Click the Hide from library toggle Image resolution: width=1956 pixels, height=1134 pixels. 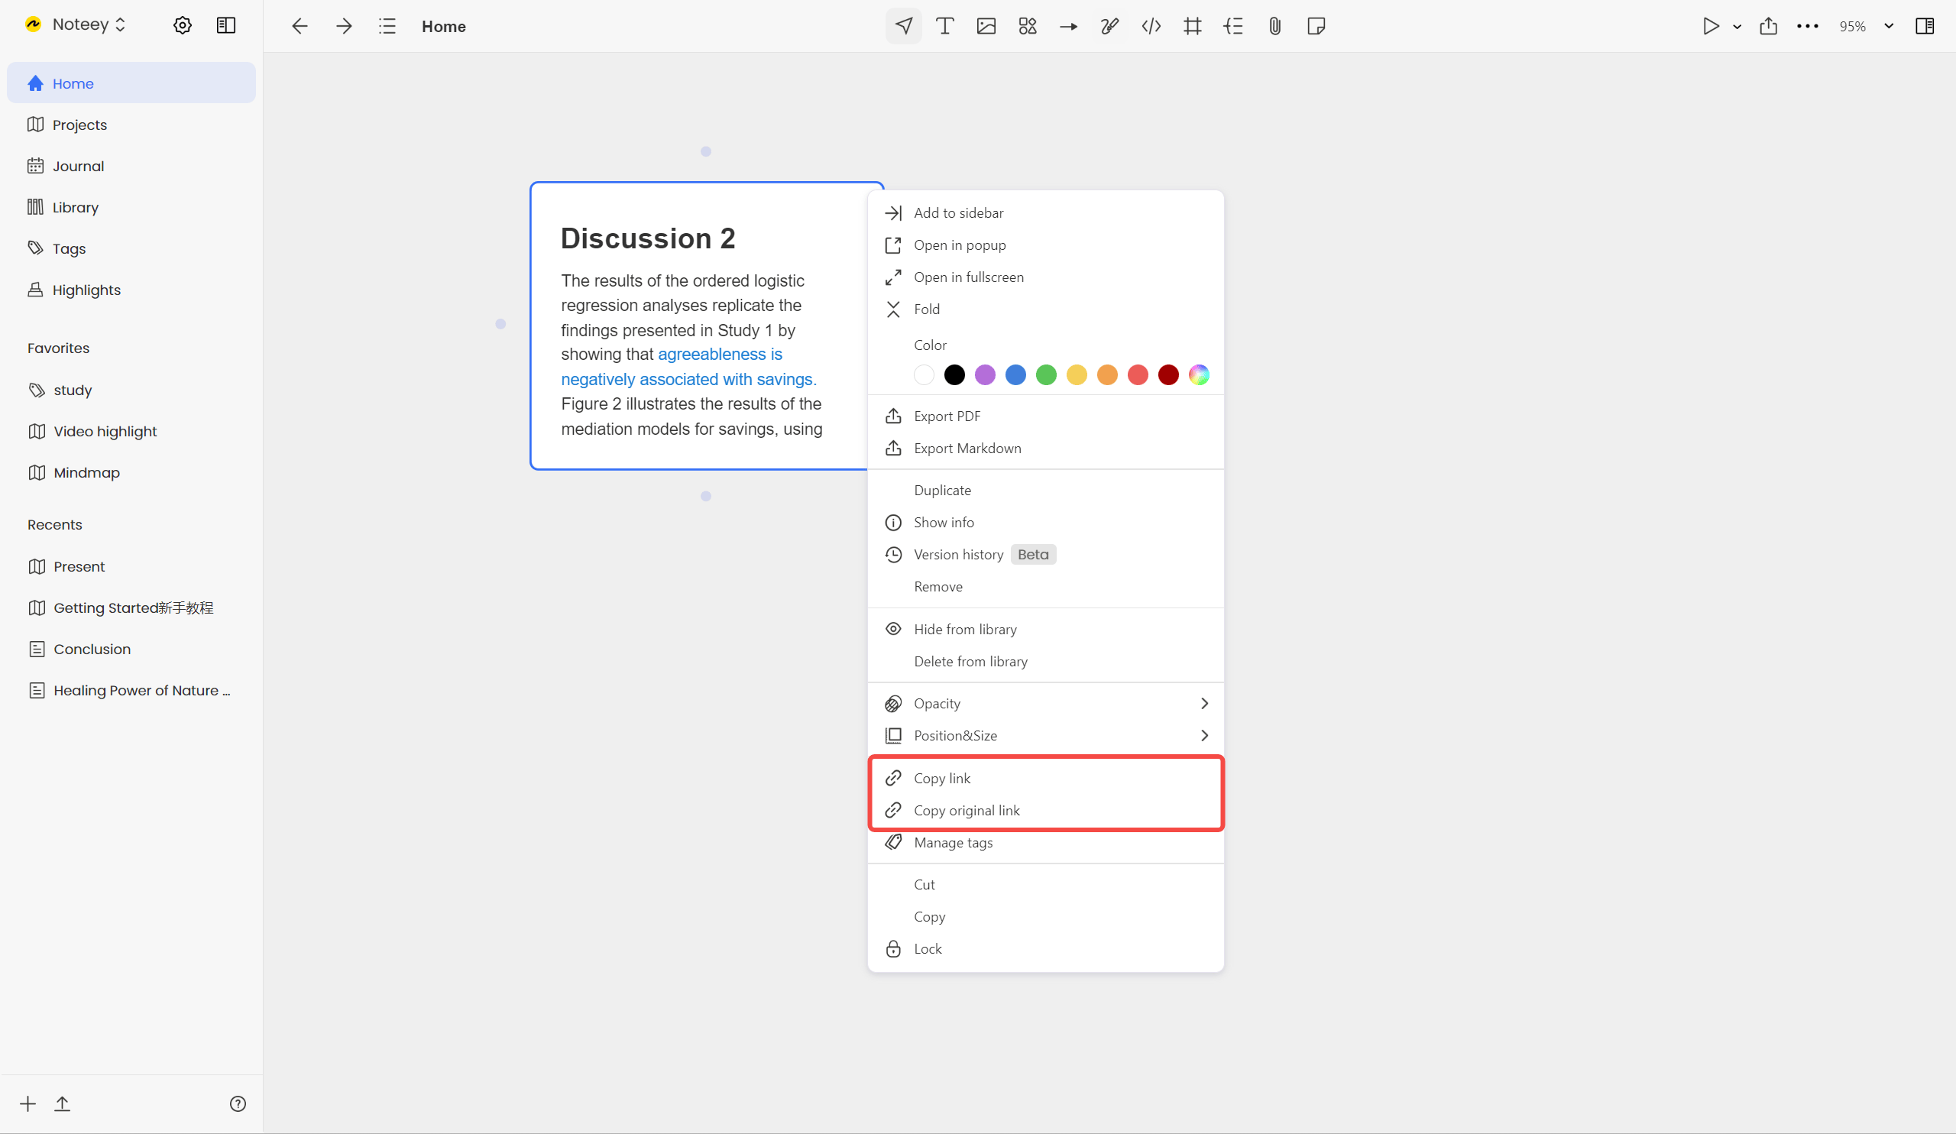965,628
